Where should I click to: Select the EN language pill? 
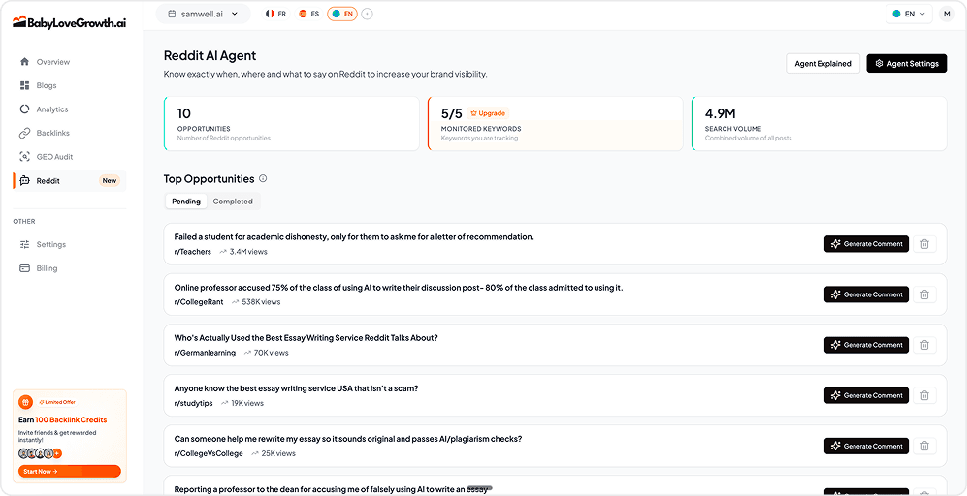[x=342, y=14]
